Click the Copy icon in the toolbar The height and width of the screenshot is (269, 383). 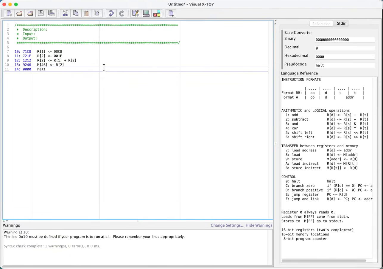click(76, 13)
